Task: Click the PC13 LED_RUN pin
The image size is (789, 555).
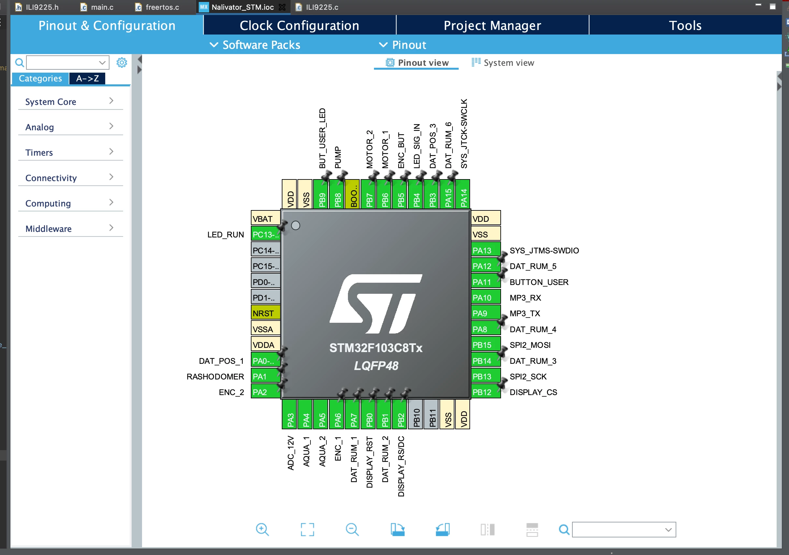Action: pyautogui.click(x=265, y=235)
